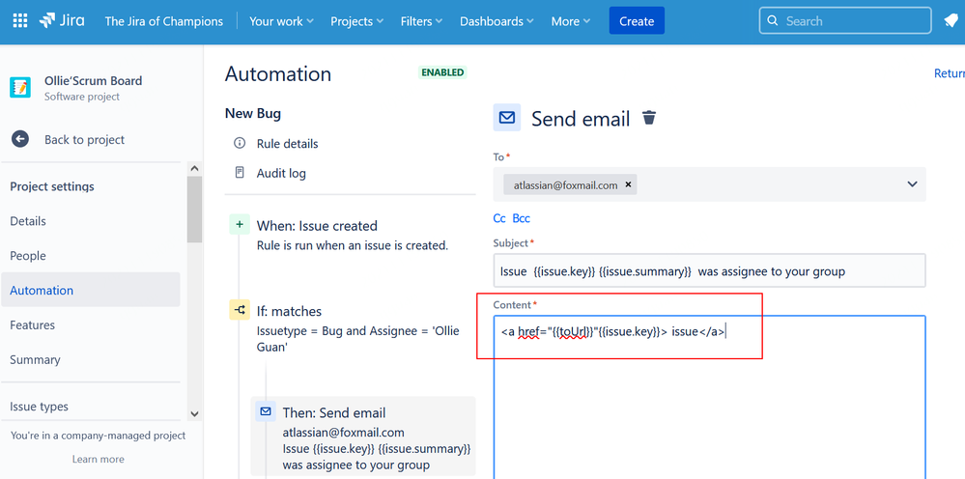Delete the Send email action with the trash icon
The image size is (965, 479).
tap(649, 118)
